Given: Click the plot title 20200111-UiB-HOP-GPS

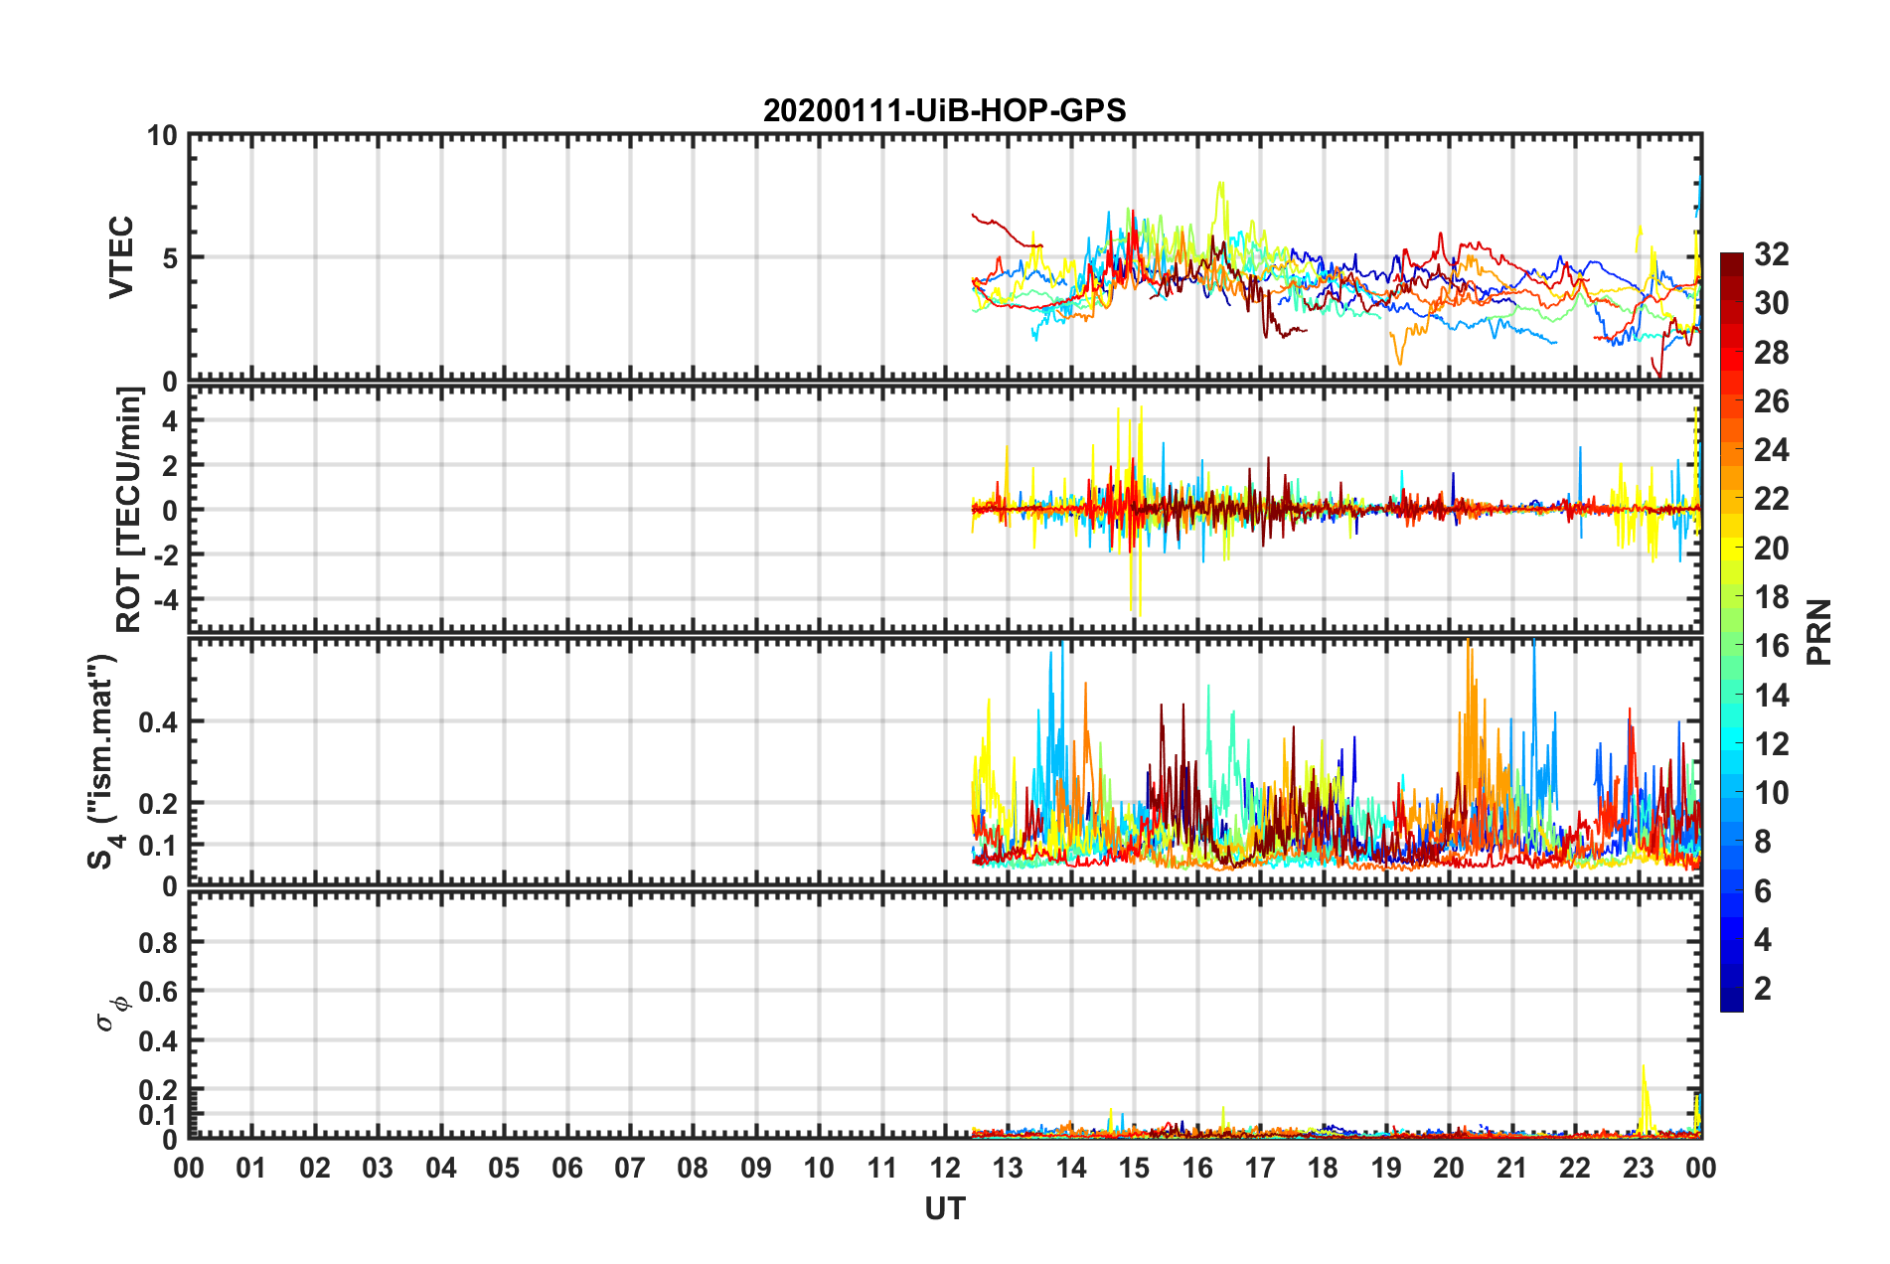Looking at the screenshot, I should pos(944,109).
